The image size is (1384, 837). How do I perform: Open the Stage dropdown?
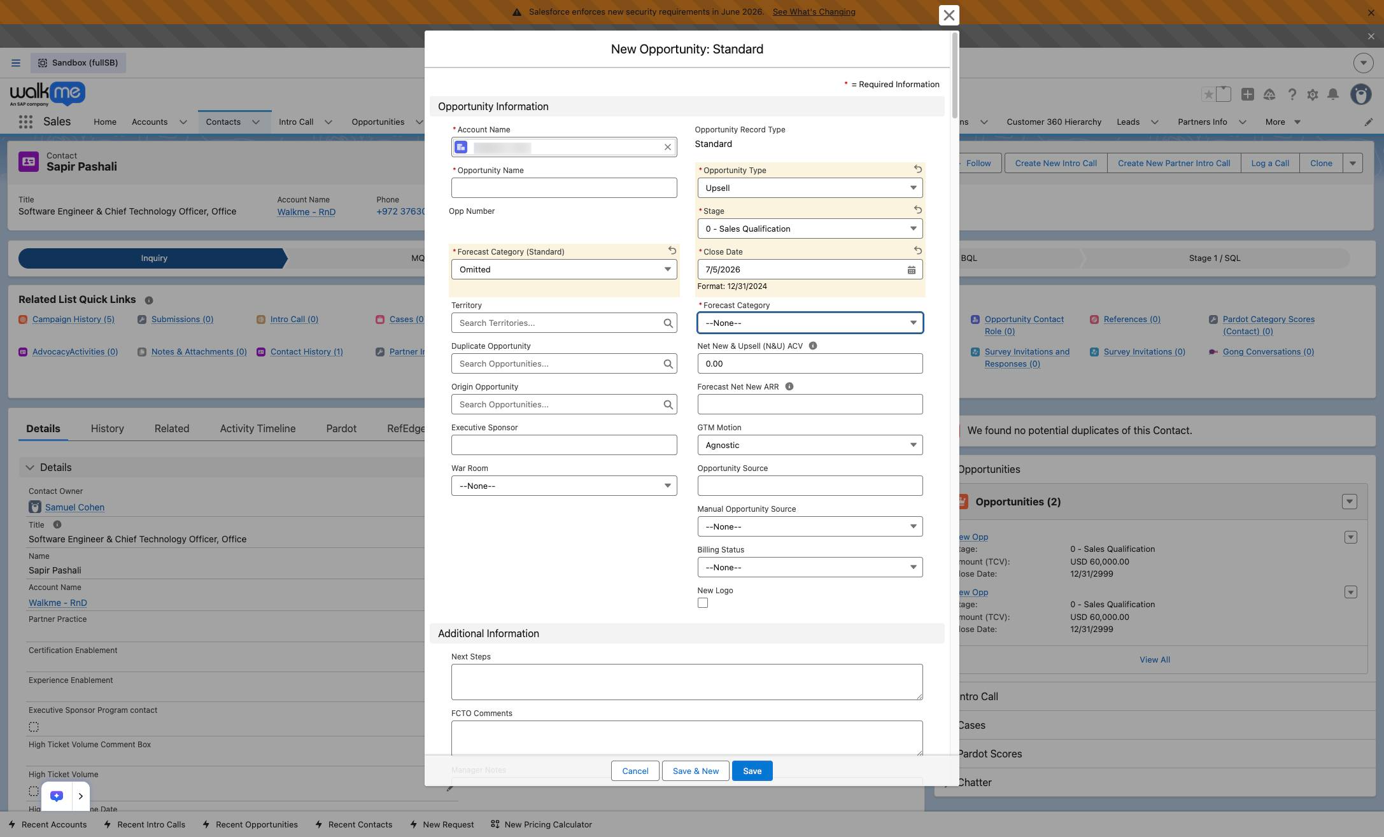point(810,229)
